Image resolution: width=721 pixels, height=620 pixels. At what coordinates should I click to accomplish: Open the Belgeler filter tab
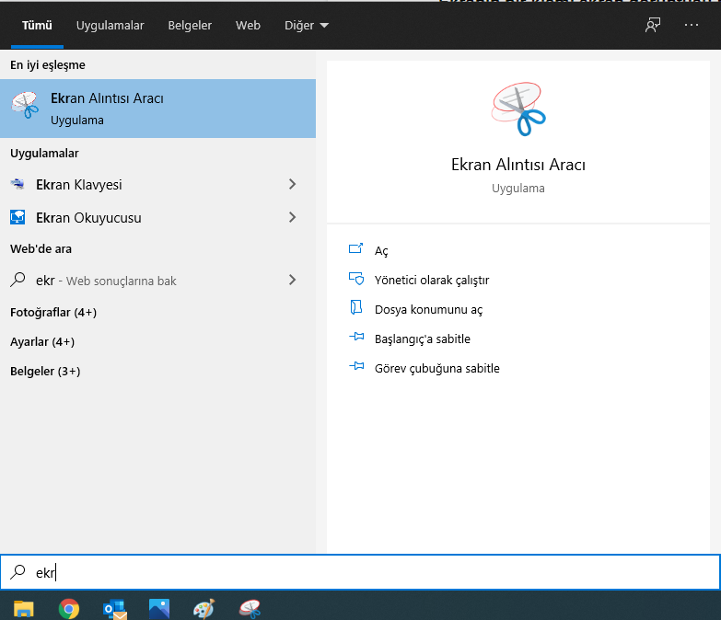(x=190, y=25)
